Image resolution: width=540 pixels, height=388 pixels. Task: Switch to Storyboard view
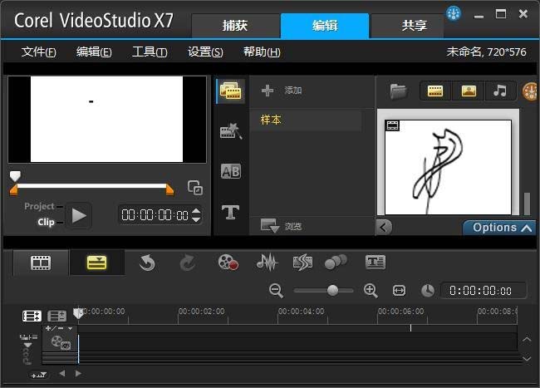click(x=41, y=263)
